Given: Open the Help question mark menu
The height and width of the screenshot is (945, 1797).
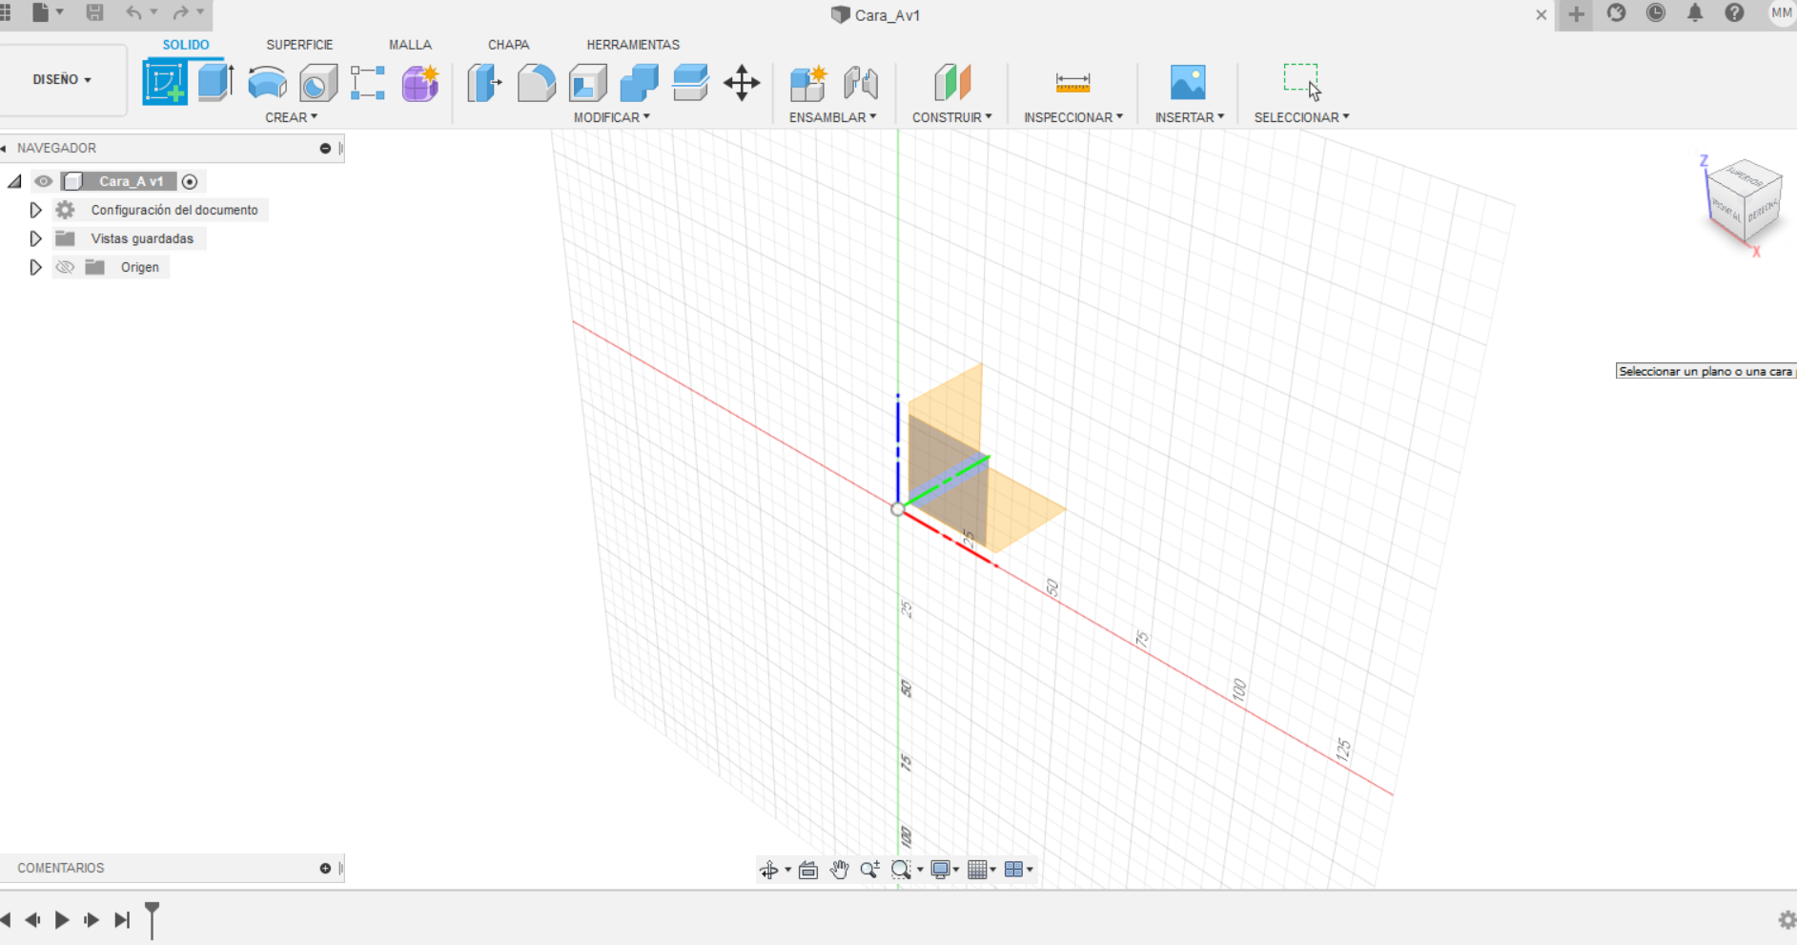Looking at the screenshot, I should click(1734, 13).
